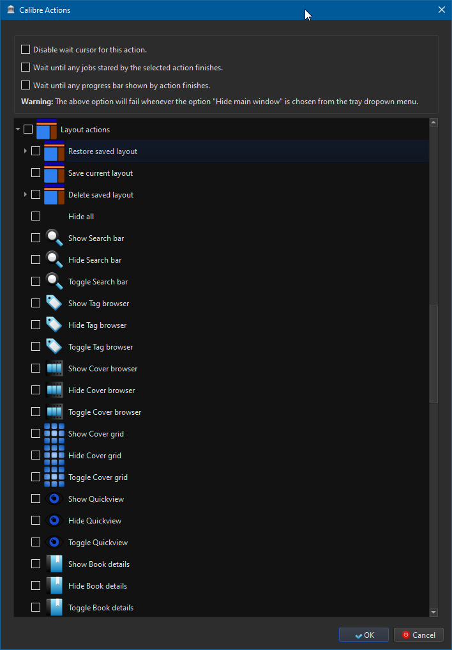The height and width of the screenshot is (650, 452).
Task: Select the Layout actions row text
Action: click(86, 130)
